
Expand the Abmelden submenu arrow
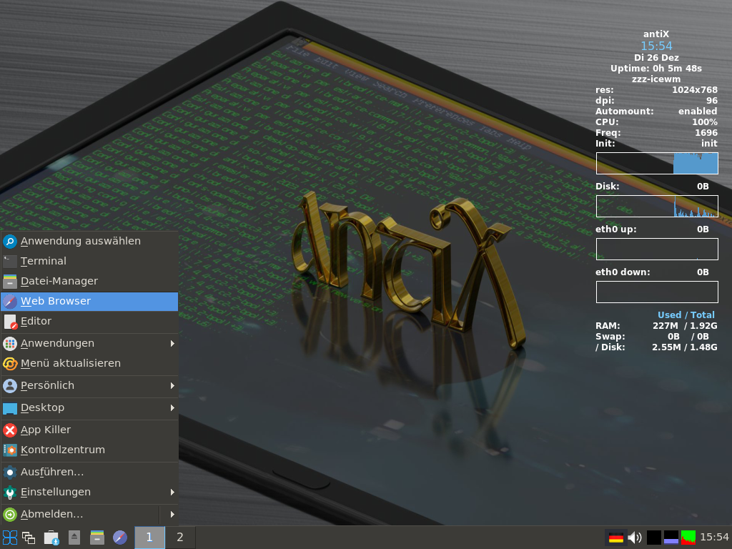(172, 515)
